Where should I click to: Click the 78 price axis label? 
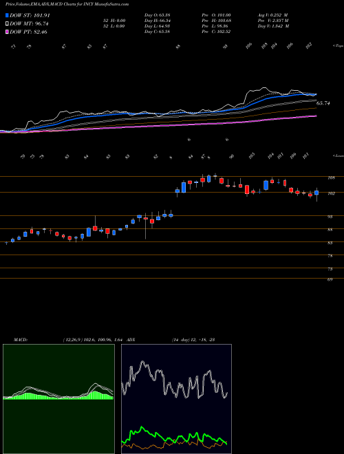point(330,256)
